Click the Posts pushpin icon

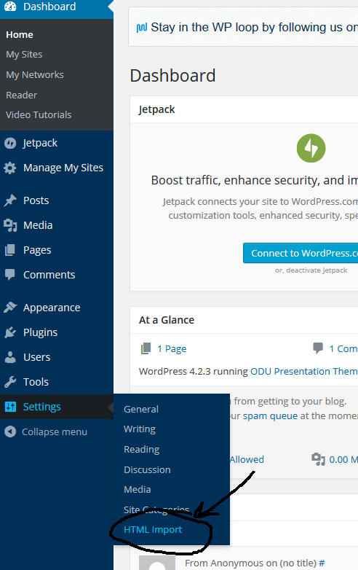tap(10, 200)
